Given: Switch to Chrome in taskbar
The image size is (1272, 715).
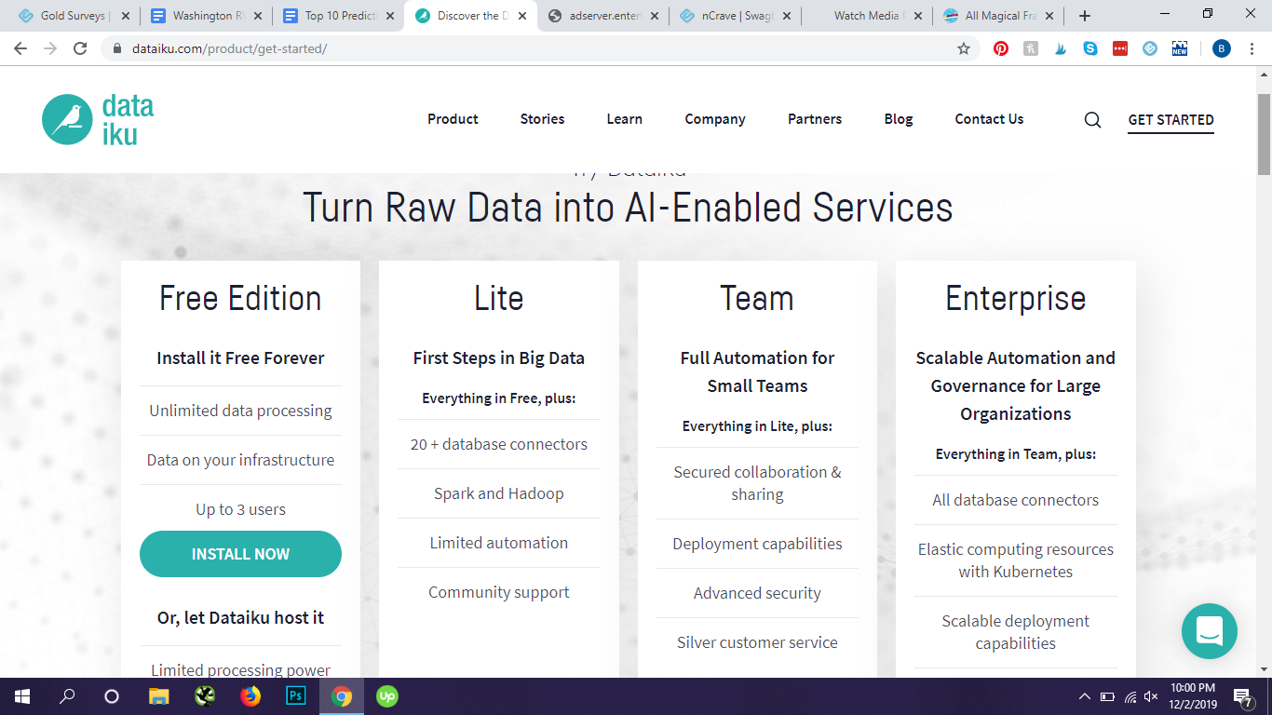Looking at the screenshot, I should coord(342,696).
